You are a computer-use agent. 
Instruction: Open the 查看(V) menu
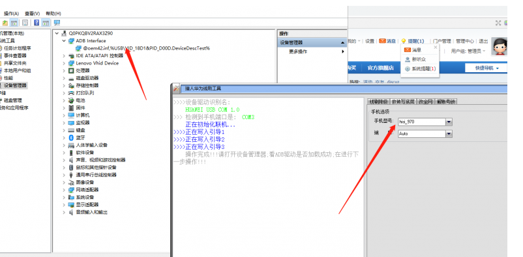[32, 14]
